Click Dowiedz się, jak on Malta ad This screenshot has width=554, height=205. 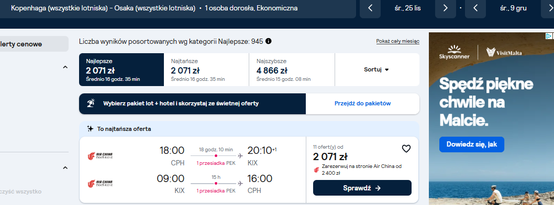click(x=472, y=144)
